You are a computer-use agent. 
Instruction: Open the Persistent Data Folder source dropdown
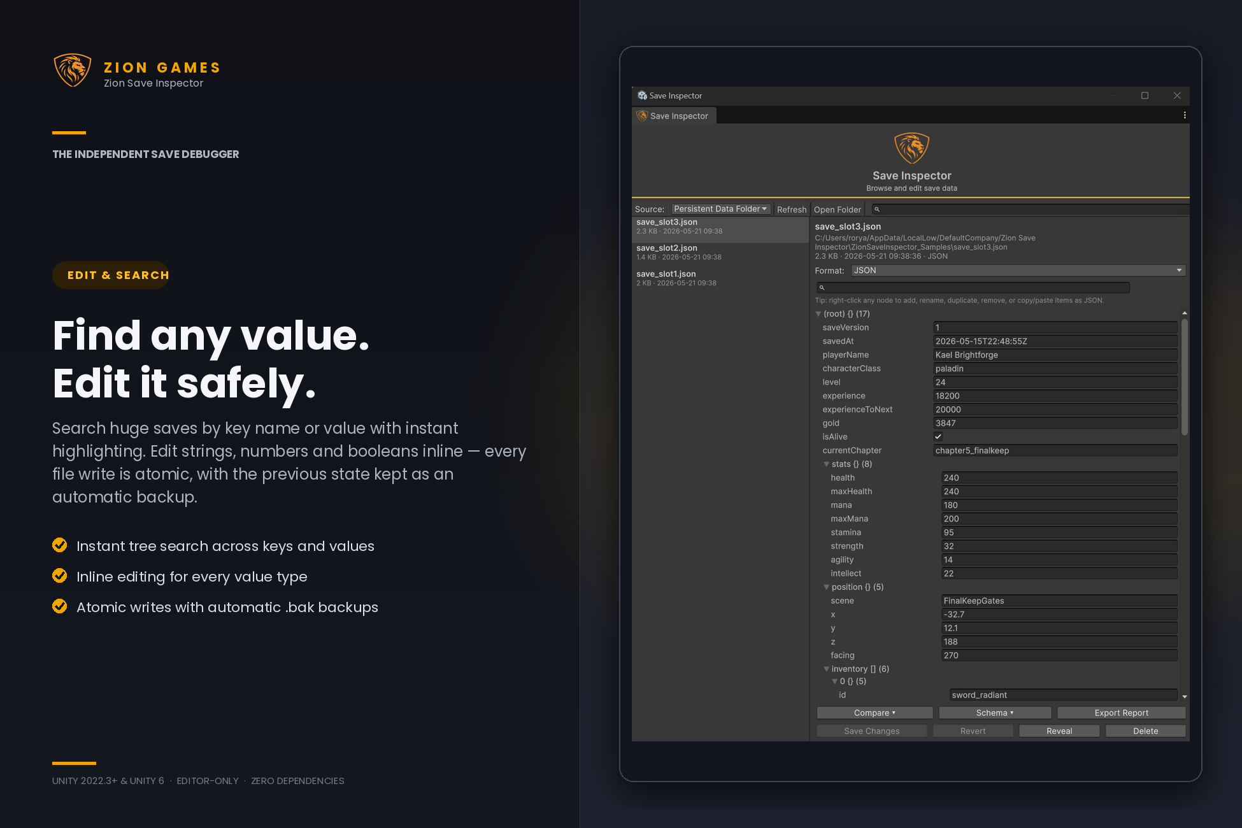pyautogui.click(x=721, y=209)
